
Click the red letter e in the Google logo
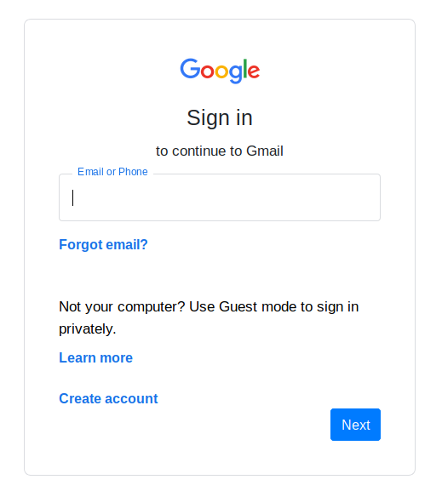[x=254, y=71]
